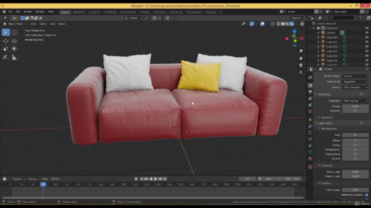This screenshot has width=371, height=208.
Task: Open the World properties tab
Action: pos(310,112)
